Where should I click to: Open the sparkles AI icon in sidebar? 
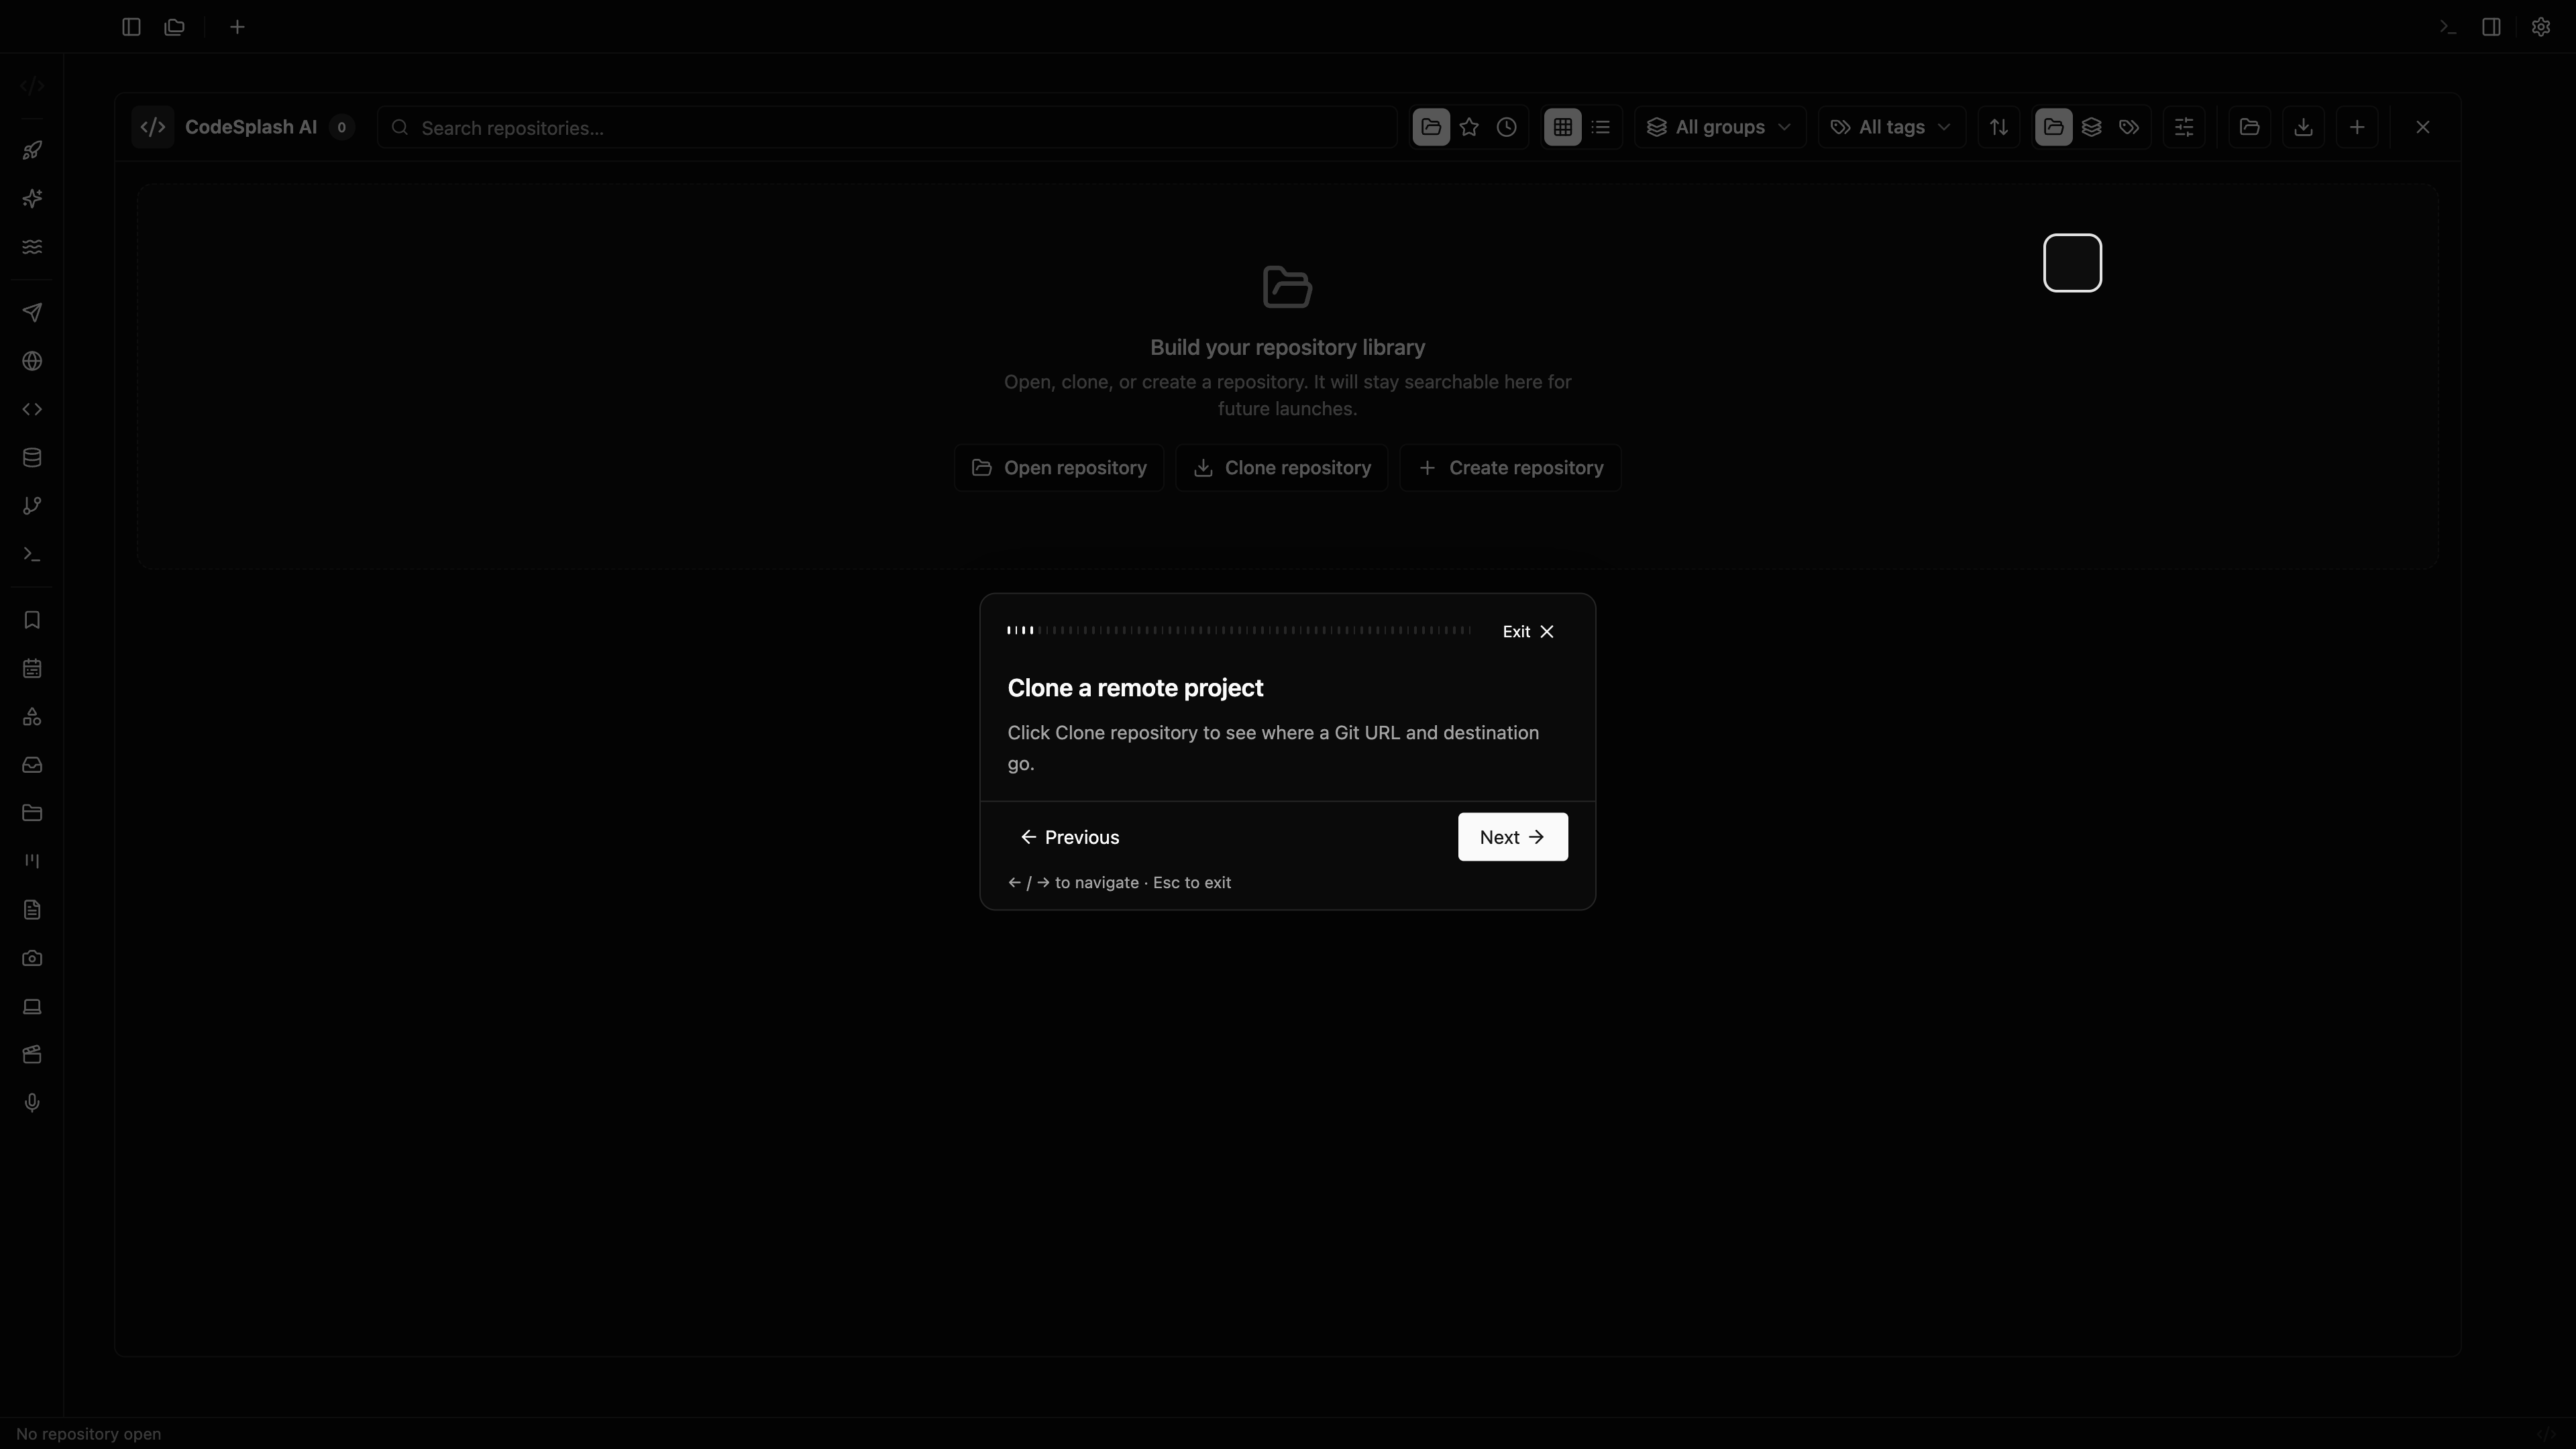[32, 199]
